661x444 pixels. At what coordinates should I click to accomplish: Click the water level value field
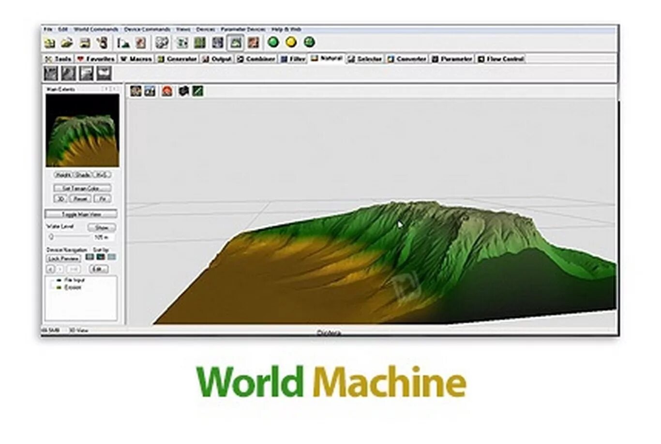tap(104, 237)
